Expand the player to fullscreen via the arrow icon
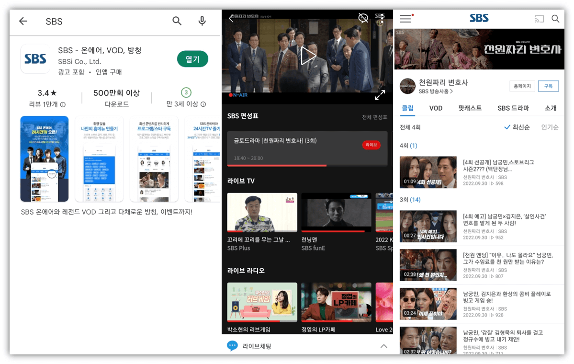 tap(380, 95)
